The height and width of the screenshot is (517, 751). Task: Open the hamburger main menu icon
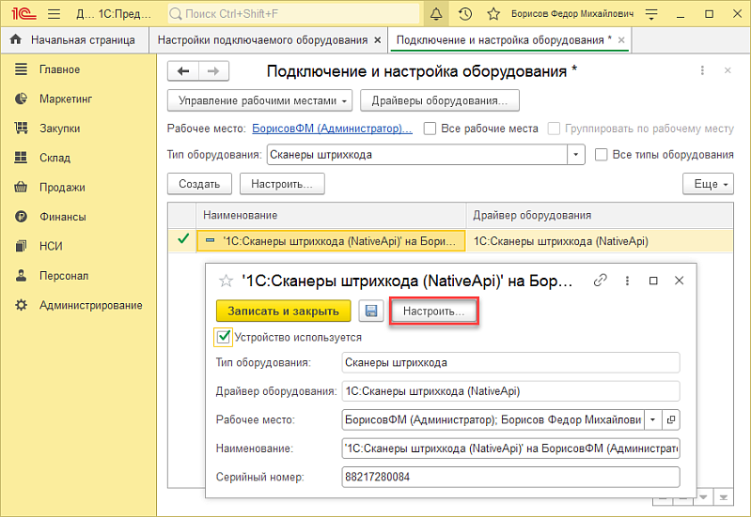pyautogui.click(x=53, y=14)
